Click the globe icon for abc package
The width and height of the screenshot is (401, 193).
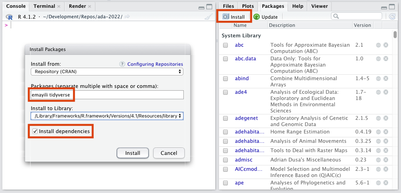[378, 45]
